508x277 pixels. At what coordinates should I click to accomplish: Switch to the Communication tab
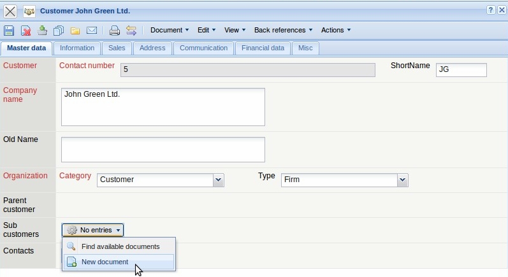click(x=203, y=48)
